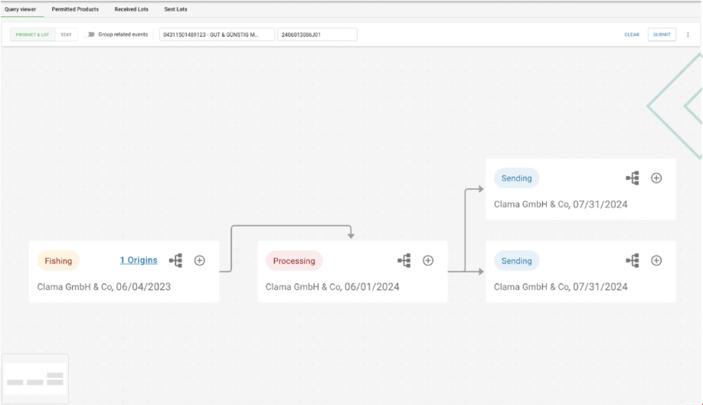
Task: Expand plus circle icon on Processing card
Action: click(428, 260)
